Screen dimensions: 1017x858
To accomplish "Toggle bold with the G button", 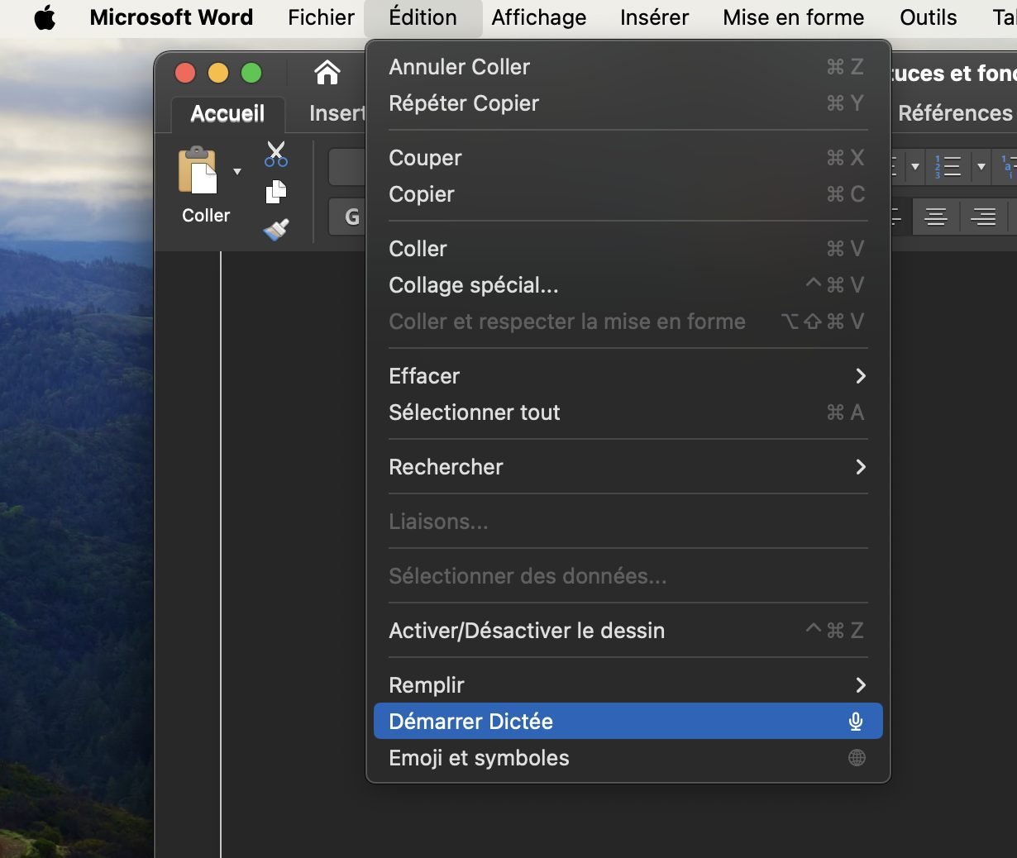I will pos(351,217).
